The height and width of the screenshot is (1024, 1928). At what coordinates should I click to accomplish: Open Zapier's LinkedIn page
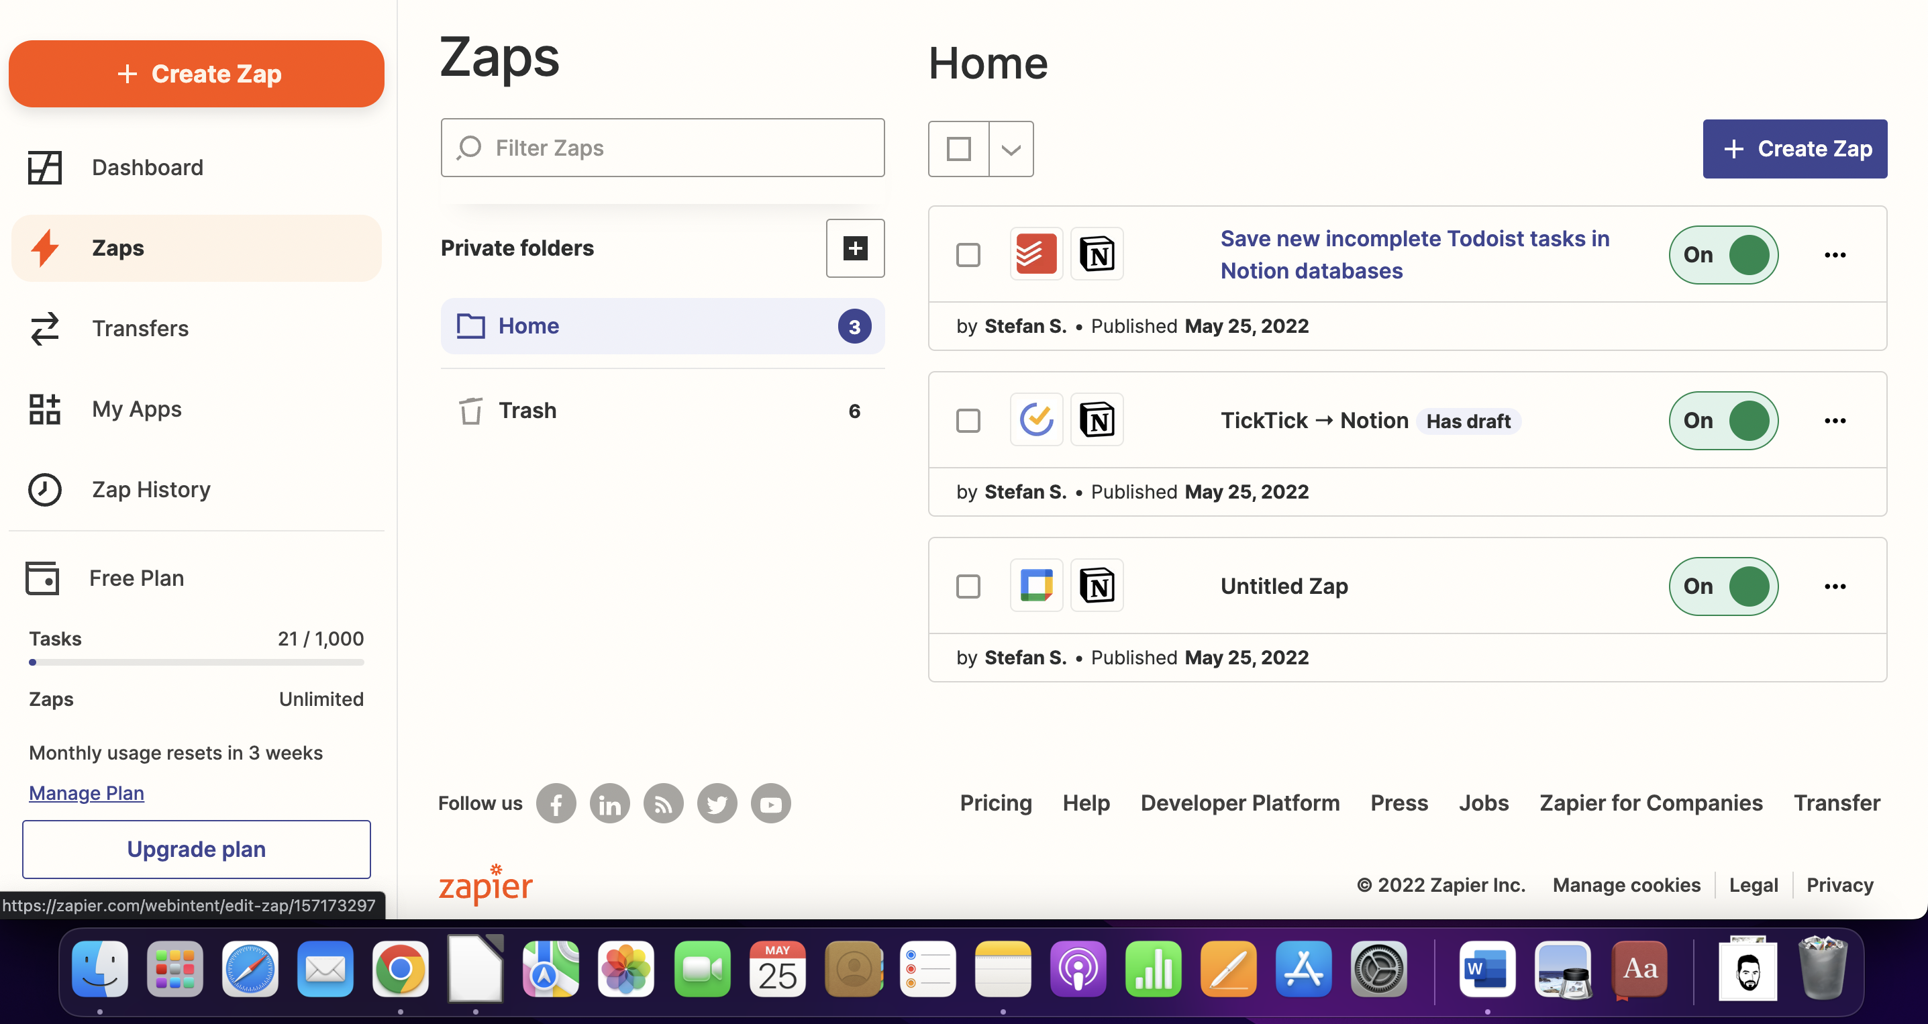point(610,804)
